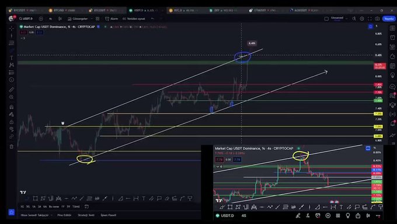Select the Tümü date range
The height and width of the screenshot is (224, 397).
click(76, 207)
